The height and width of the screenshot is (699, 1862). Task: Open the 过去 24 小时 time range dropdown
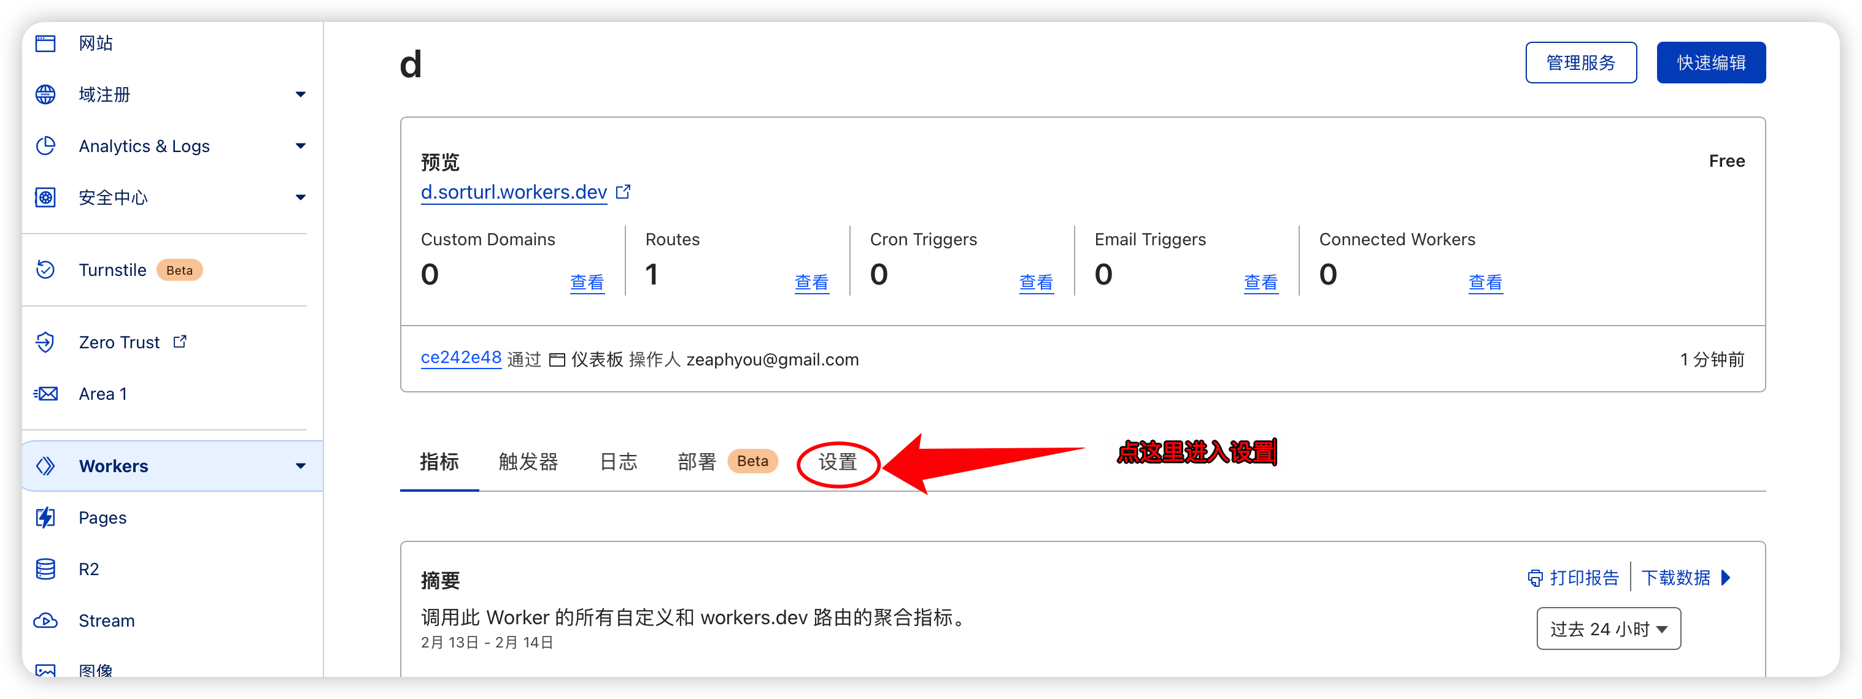(x=1607, y=628)
